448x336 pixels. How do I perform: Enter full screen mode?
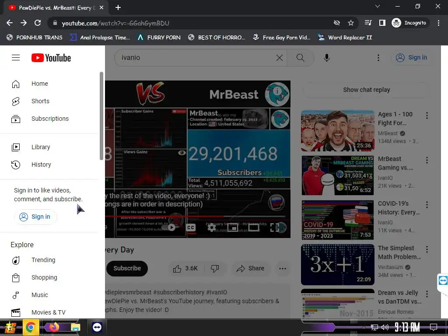point(275,227)
